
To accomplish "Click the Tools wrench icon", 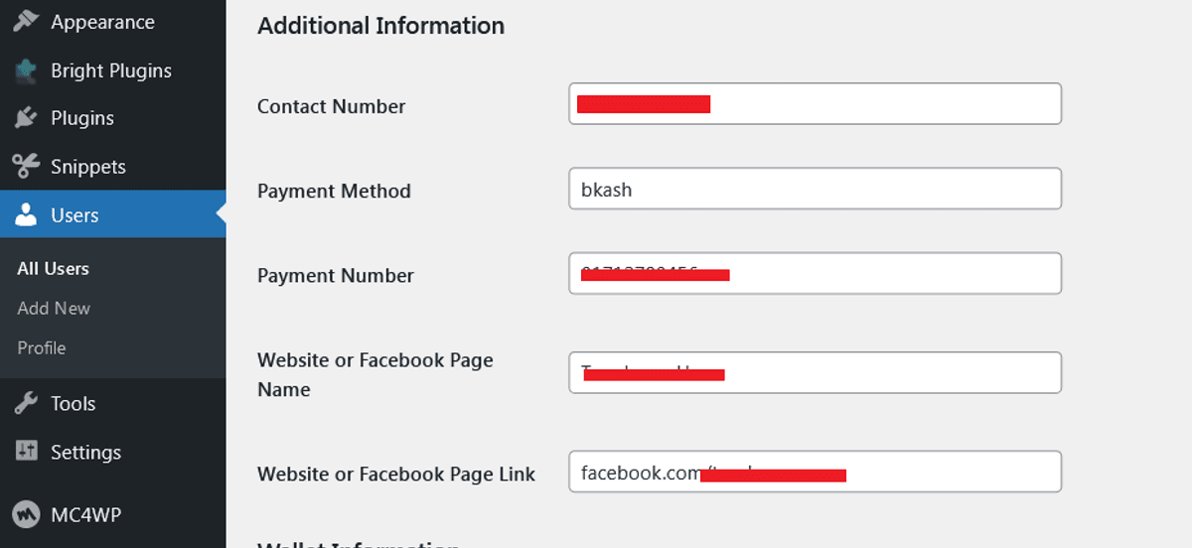I will click(27, 404).
